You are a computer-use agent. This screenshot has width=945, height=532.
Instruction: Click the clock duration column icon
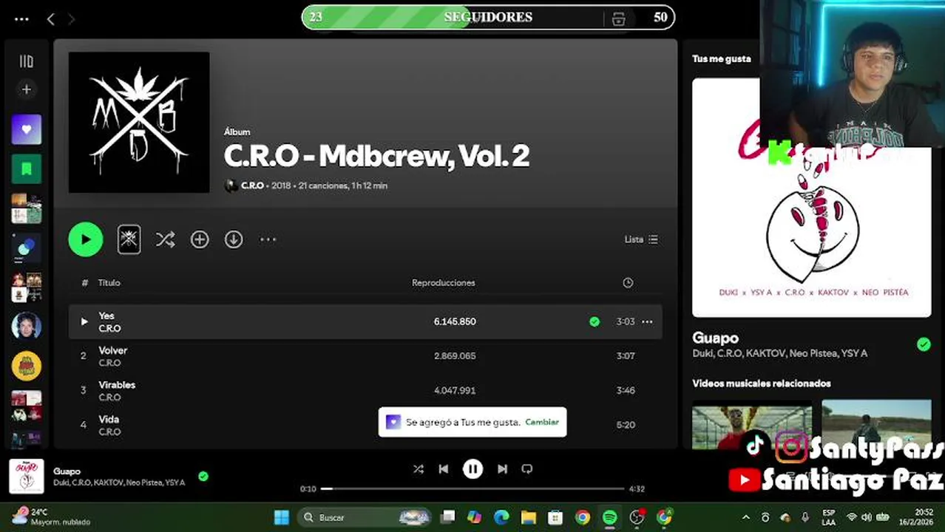click(x=628, y=283)
